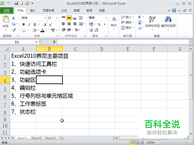Click the zoom slider handle
194x145 pixels.
coord(174,143)
